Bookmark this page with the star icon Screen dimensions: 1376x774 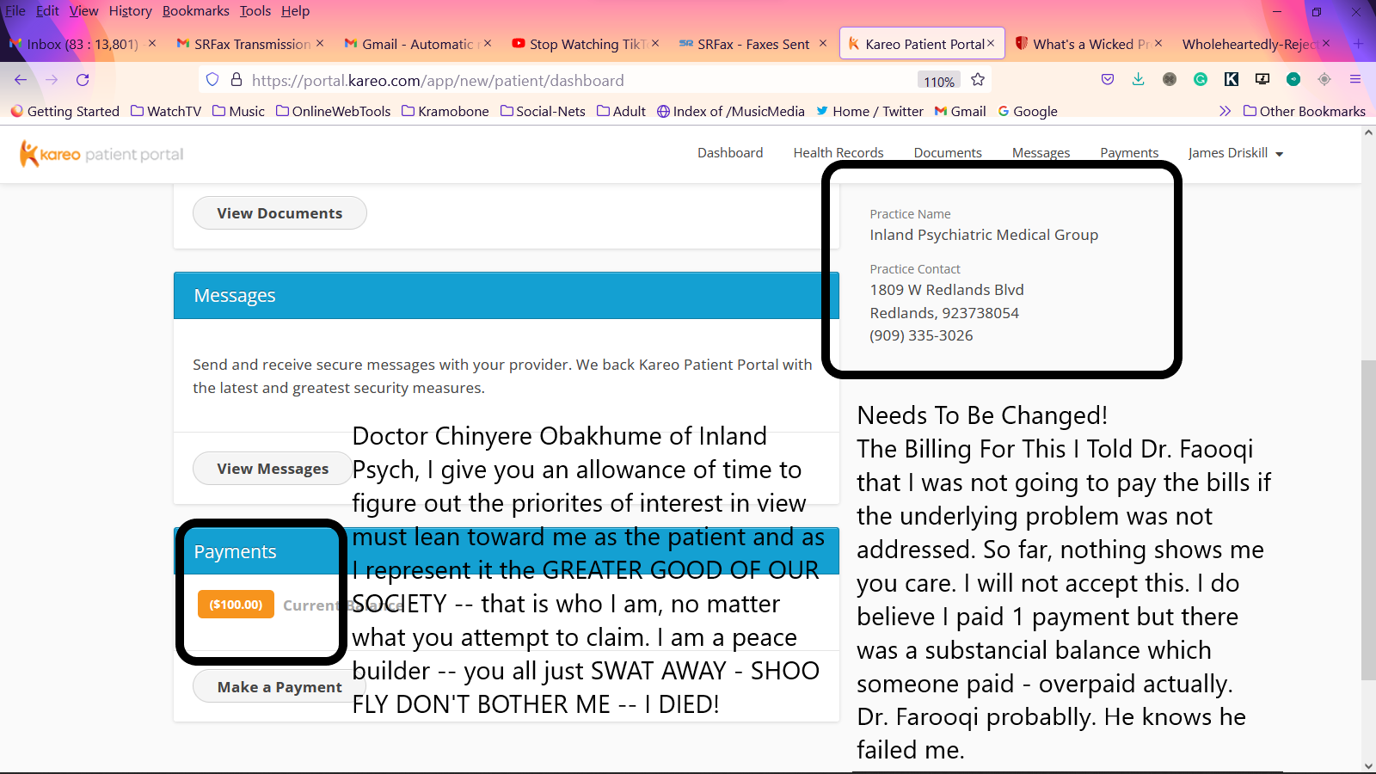(978, 80)
